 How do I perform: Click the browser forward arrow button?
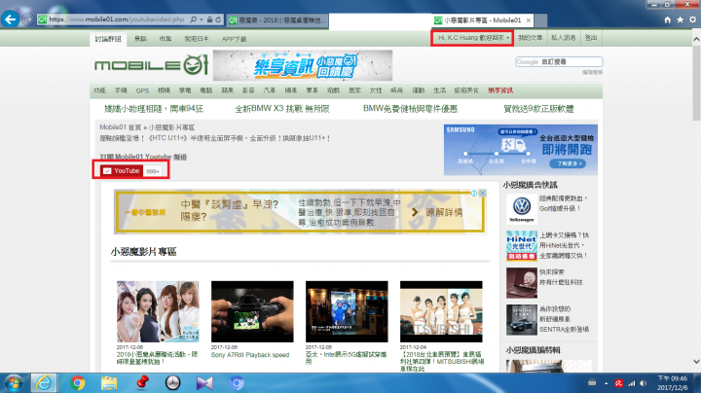27,19
